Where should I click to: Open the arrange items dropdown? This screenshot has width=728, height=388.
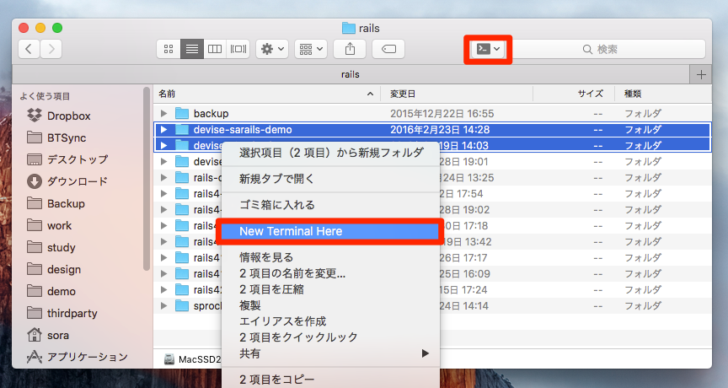[x=311, y=49]
